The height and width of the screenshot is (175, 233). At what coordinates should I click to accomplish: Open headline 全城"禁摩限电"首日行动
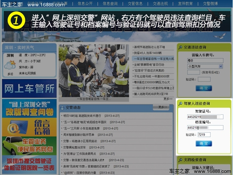point(149,65)
